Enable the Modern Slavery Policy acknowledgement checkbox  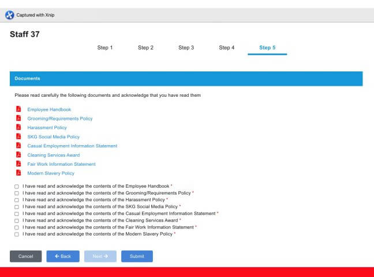17,234
